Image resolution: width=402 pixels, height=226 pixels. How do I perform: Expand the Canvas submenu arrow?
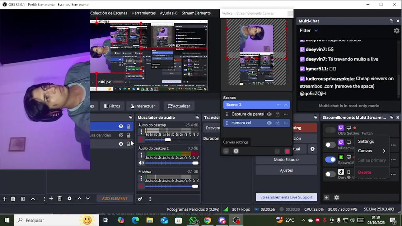[384, 151]
